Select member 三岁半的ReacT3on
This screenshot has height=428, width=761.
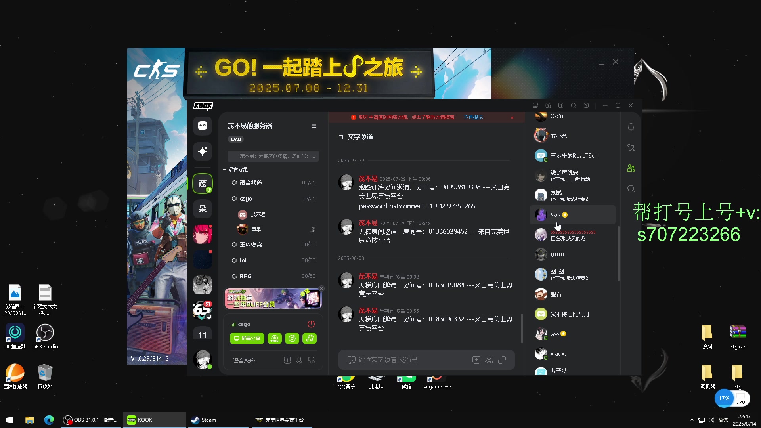pyautogui.click(x=573, y=156)
